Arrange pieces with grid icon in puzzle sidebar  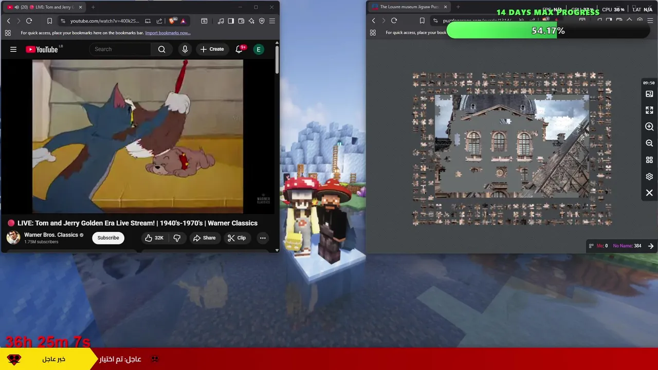649,160
